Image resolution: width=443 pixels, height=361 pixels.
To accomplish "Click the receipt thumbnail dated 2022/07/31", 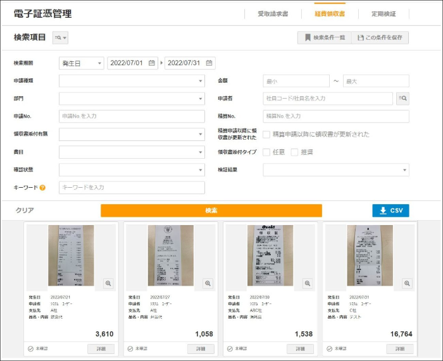I will coord(370,255).
